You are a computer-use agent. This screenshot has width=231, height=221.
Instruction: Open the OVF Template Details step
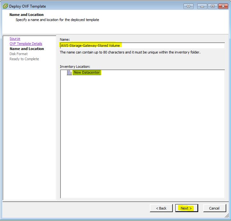tap(26, 44)
